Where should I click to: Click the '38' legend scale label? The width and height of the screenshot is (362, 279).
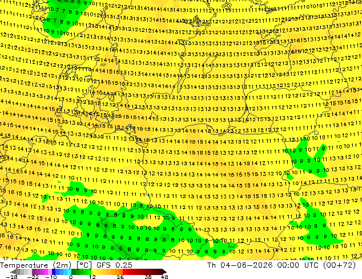148,277
